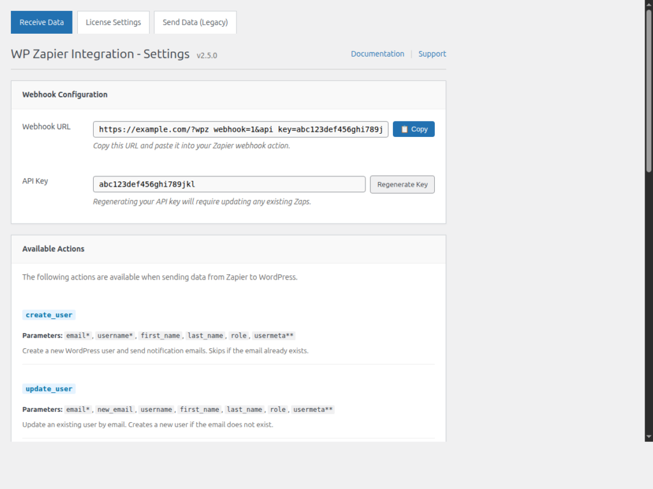
Task: Click the 'Copy this URL and paste' hint
Action: coord(191,146)
